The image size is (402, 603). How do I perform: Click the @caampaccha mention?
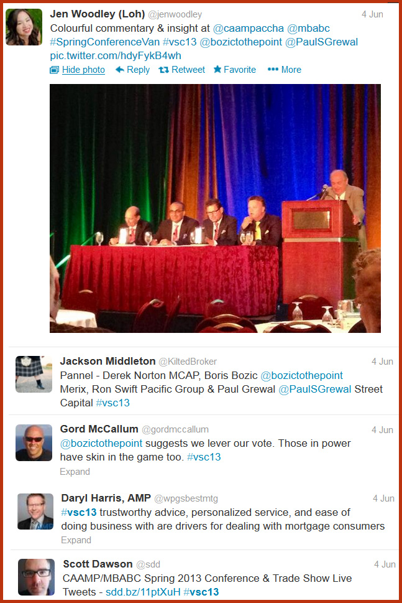[249, 29]
